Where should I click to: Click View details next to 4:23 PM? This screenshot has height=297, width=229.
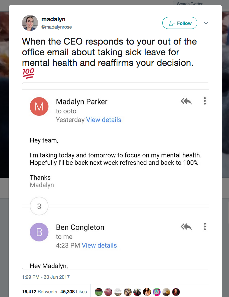pyautogui.click(x=99, y=245)
